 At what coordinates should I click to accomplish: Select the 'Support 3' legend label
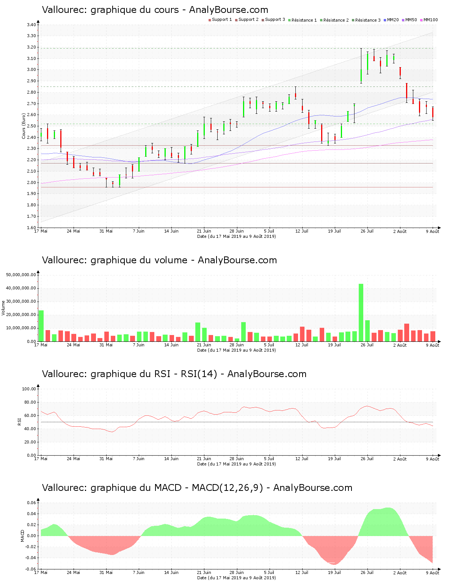275,20
